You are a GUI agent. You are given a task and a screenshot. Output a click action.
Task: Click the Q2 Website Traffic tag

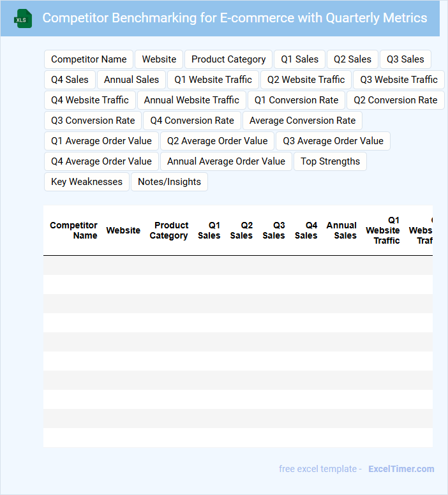(306, 80)
